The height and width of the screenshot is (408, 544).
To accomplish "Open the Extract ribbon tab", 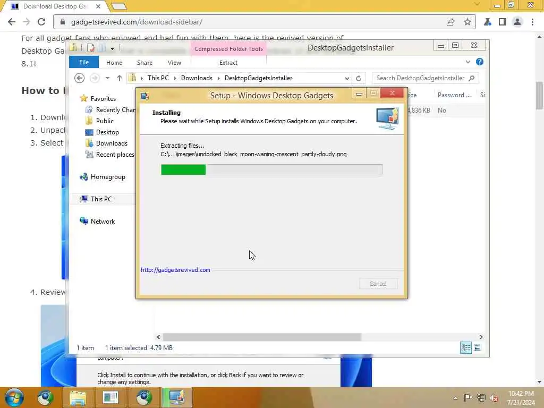I will tap(228, 63).
